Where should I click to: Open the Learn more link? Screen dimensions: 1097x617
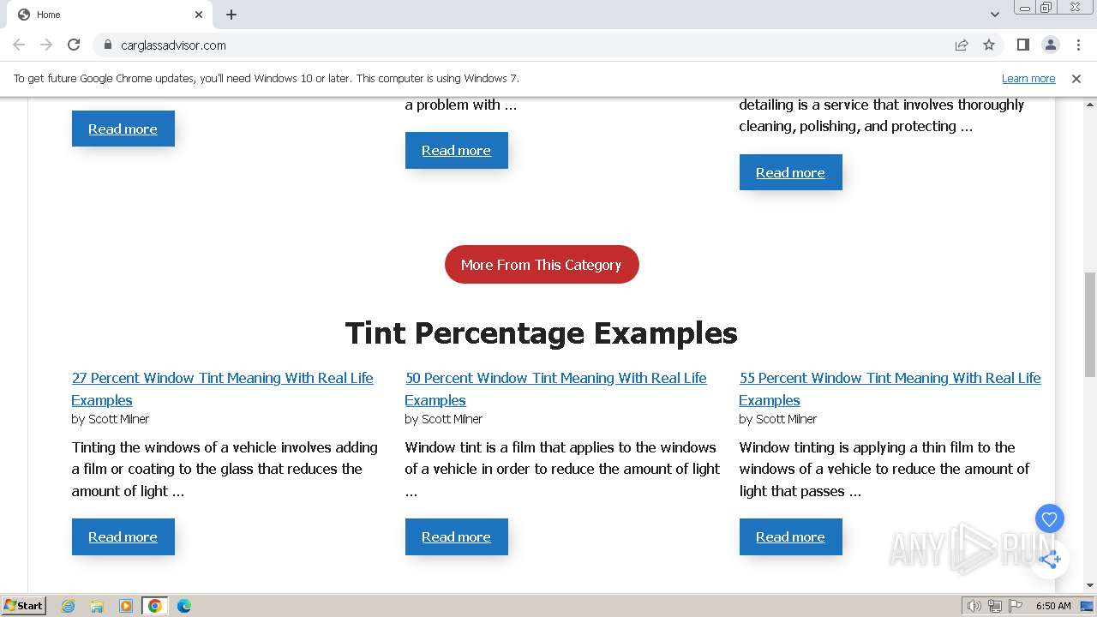[x=1028, y=78]
